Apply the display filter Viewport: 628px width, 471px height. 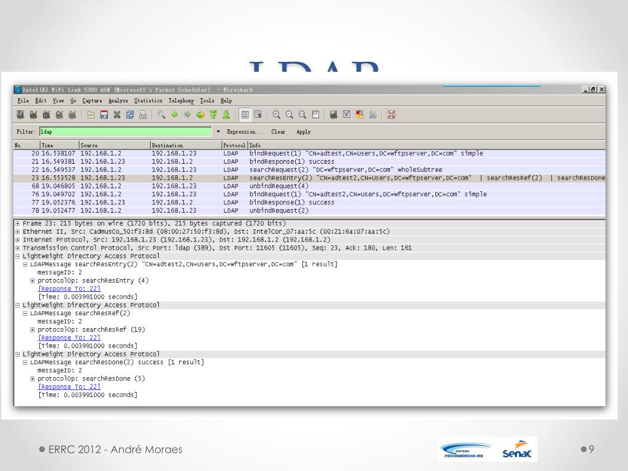pyautogui.click(x=304, y=131)
